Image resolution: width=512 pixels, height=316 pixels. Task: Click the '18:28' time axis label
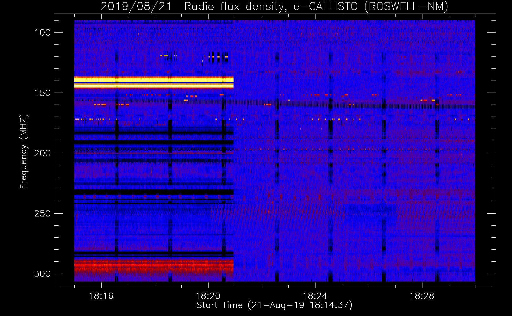tap(422, 296)
